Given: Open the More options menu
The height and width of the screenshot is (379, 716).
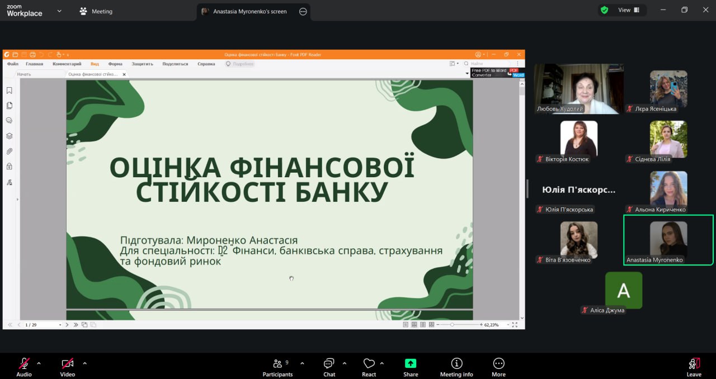Looking at the screenshot, I should [498, 367].
